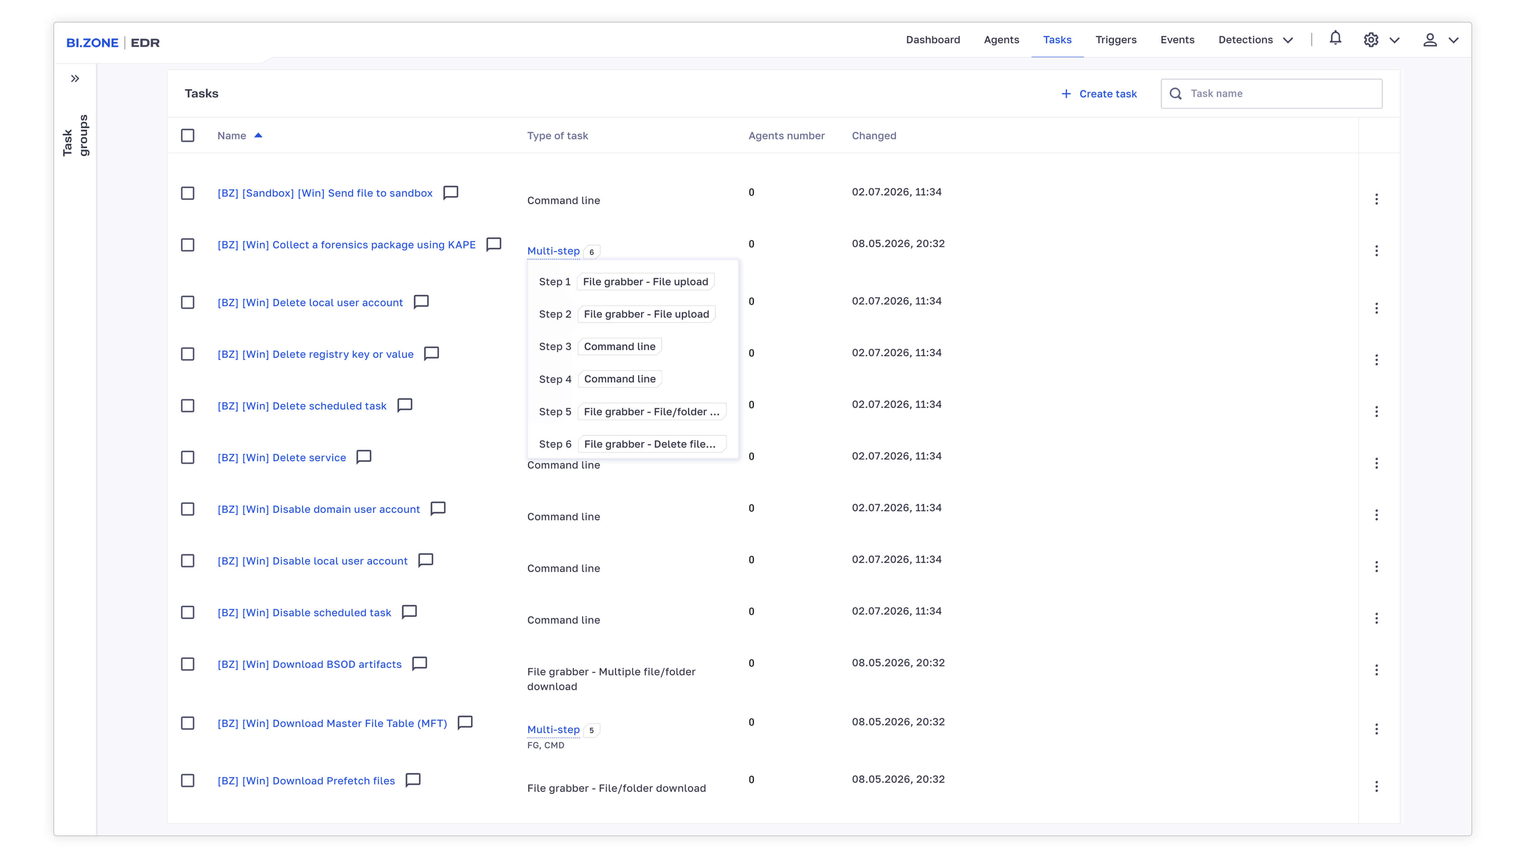Open comment icon for Download Master File Table

[465, 722]
